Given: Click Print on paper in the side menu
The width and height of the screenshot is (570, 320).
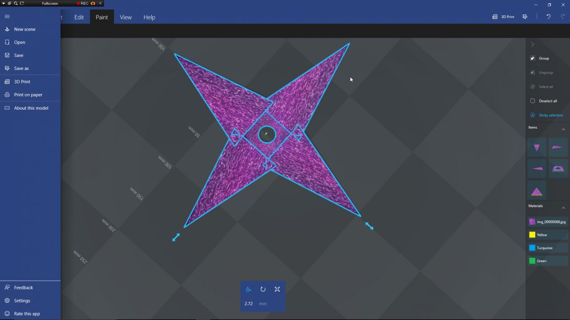Looking at the screenshot, I should click(x=28, y=94).
